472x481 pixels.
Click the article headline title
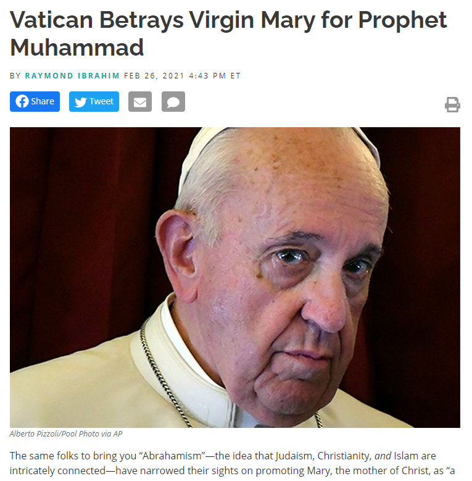228,34
